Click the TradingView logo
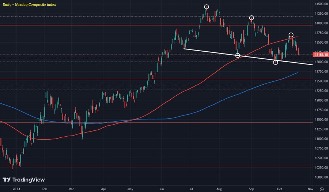 [23, 180]
